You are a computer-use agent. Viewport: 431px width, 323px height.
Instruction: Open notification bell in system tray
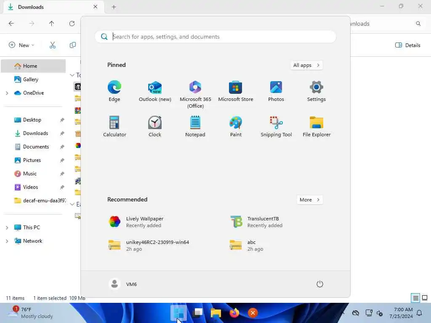click(420, 313)
